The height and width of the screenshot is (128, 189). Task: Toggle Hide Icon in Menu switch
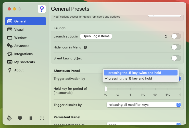pyautogui.click(x=176, y=47)
